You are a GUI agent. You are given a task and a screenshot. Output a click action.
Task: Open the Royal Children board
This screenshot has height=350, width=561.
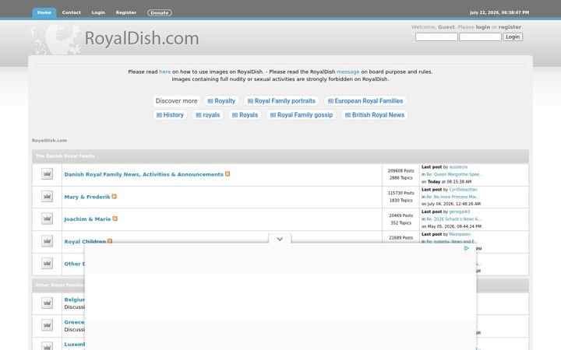85,241
